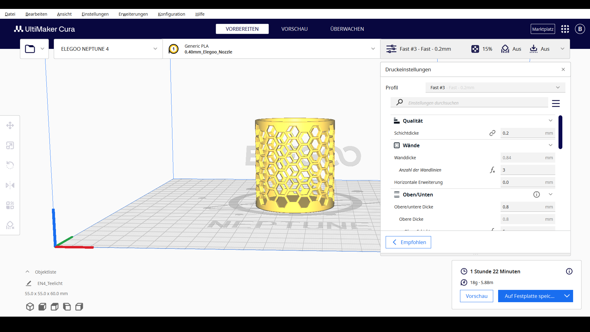
Task: Select the Support Blocker tool
Action: click(x=10, y=225)
